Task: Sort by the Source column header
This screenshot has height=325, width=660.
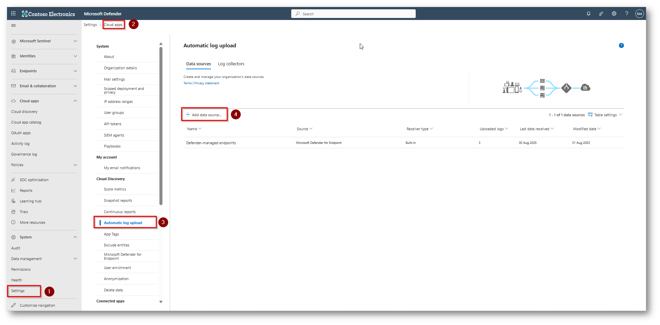Action: 305,129
